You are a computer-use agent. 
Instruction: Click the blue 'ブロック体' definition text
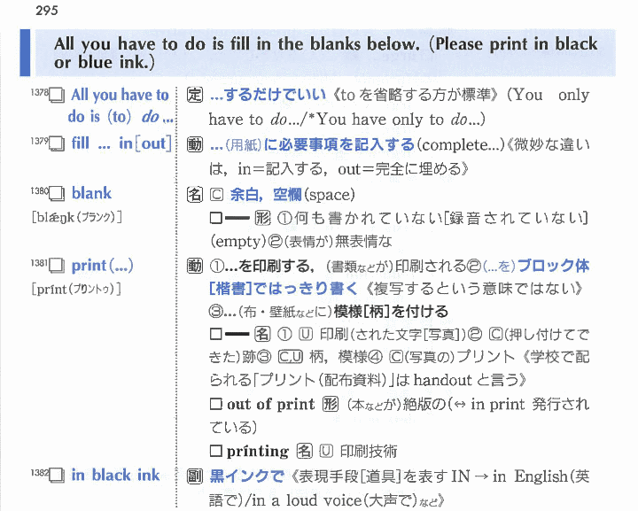coord(553,266)
